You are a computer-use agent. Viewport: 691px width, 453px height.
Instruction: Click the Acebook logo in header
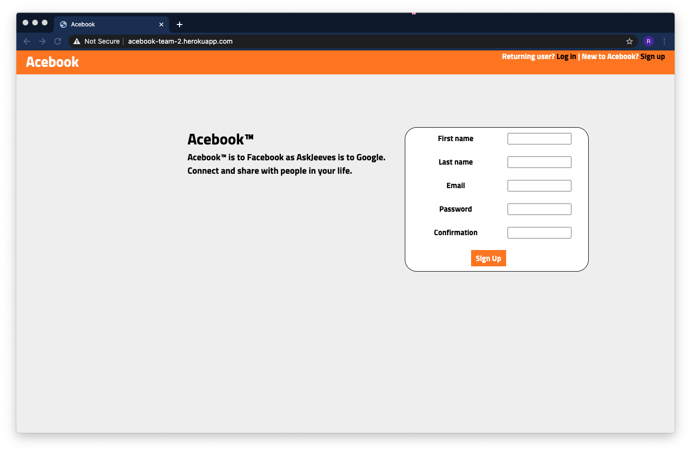(52, 62)
